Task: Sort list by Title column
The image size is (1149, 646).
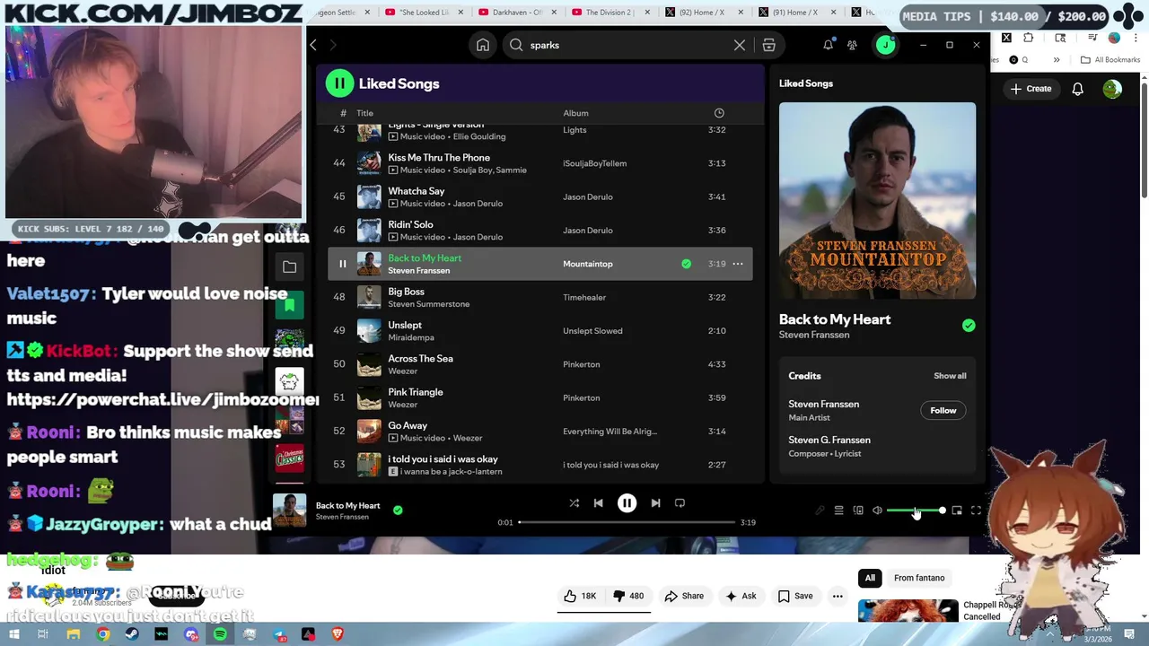Action: coord(364,113)
